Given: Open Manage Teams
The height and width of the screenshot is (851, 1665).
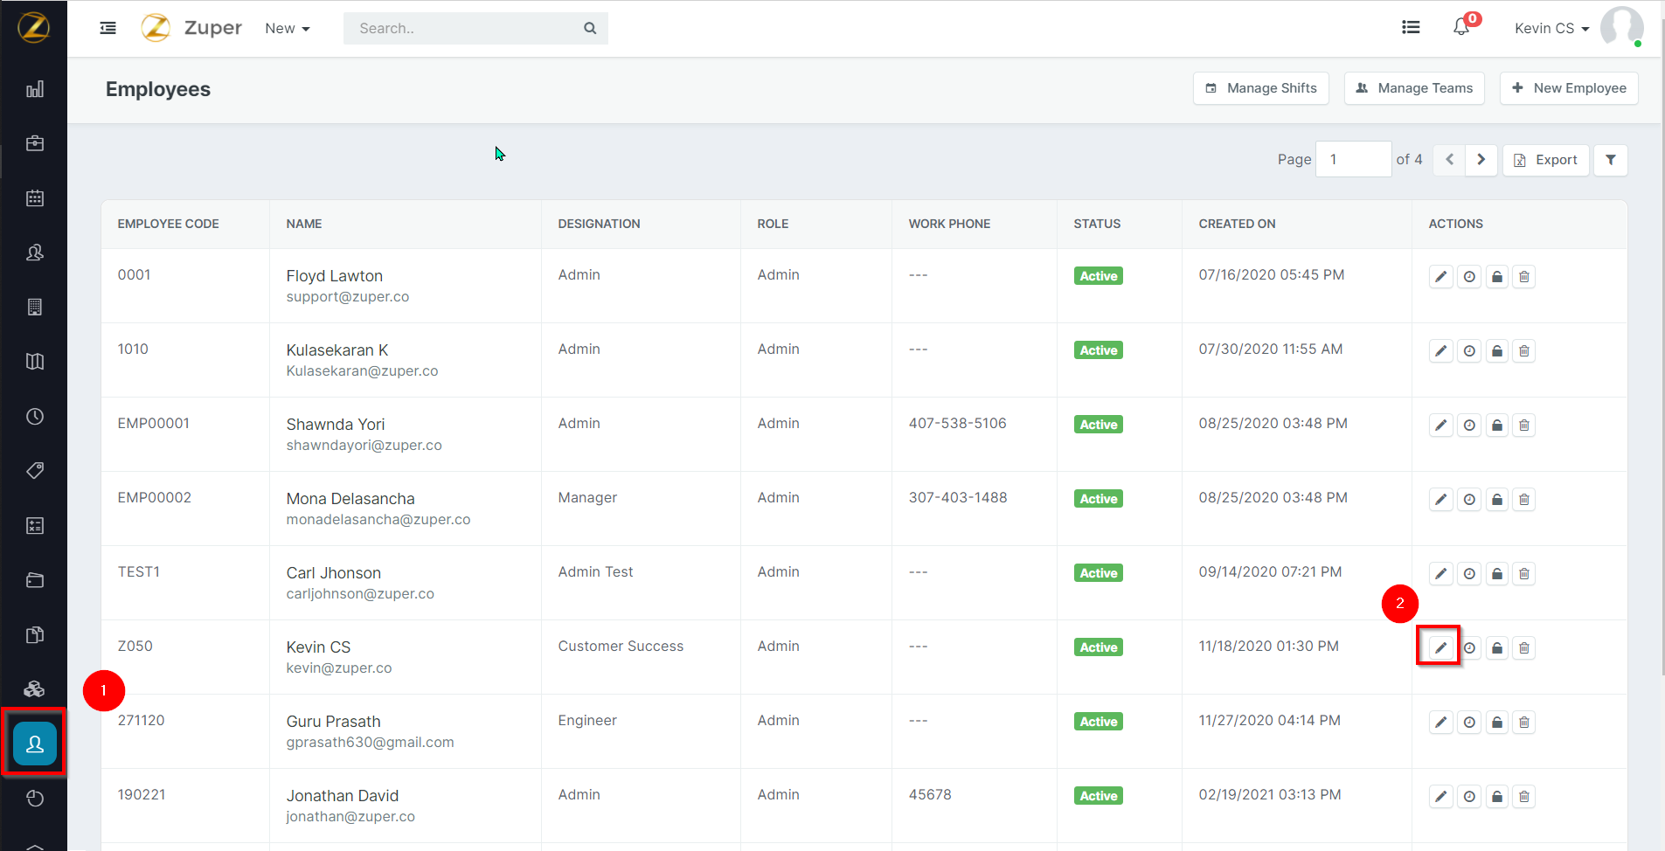Looking at the screenshot, I should [1414, 88].
